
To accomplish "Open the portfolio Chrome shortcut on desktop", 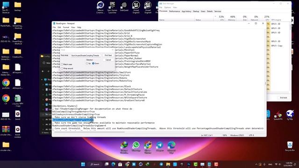I will click(6, 84).
